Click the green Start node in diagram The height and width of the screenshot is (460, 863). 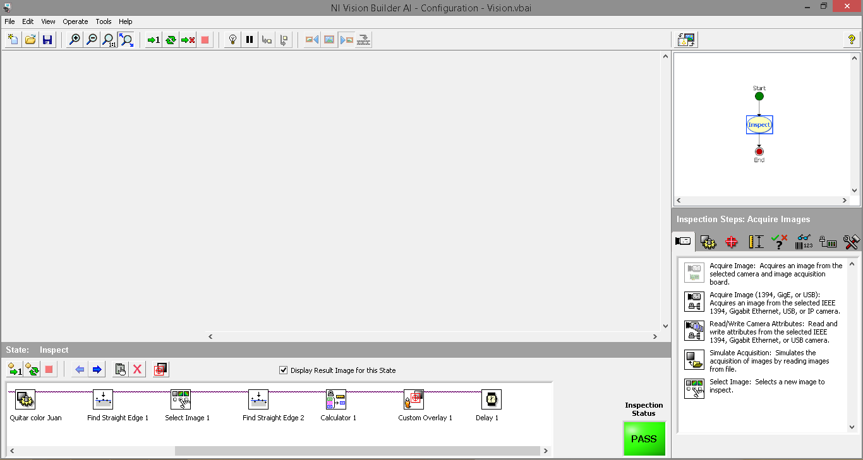pos(759,96)
